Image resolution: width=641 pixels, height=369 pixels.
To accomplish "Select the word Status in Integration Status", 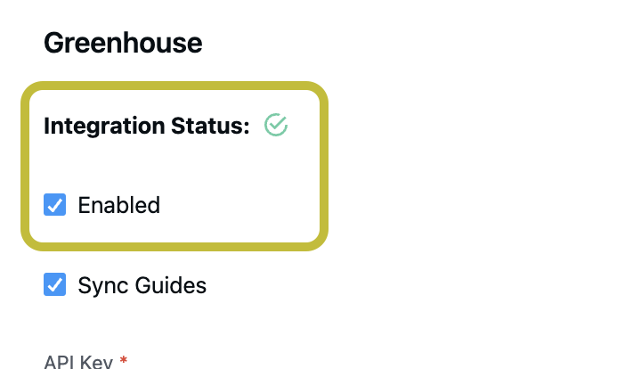I will pyautogui.click(x=210, y=126).
